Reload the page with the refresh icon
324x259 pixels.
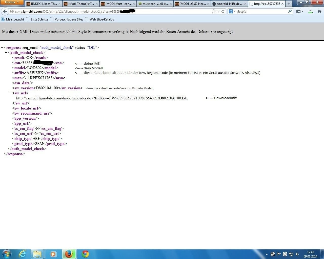click(223, 11)
